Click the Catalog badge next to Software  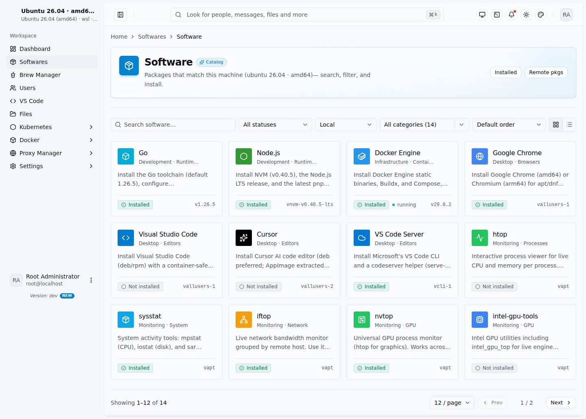pyautogui.click(x=212, y=62)
